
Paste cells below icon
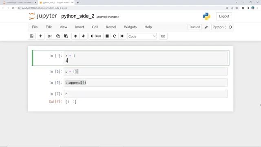click(x=66, y=36)
